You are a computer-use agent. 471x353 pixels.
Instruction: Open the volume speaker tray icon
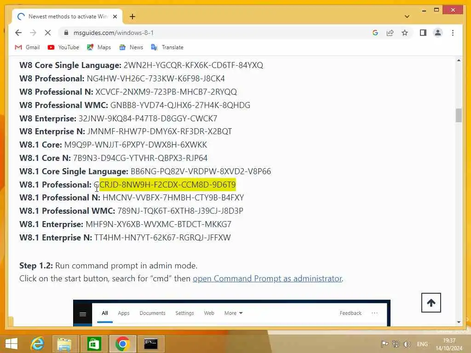coord(407,344)
